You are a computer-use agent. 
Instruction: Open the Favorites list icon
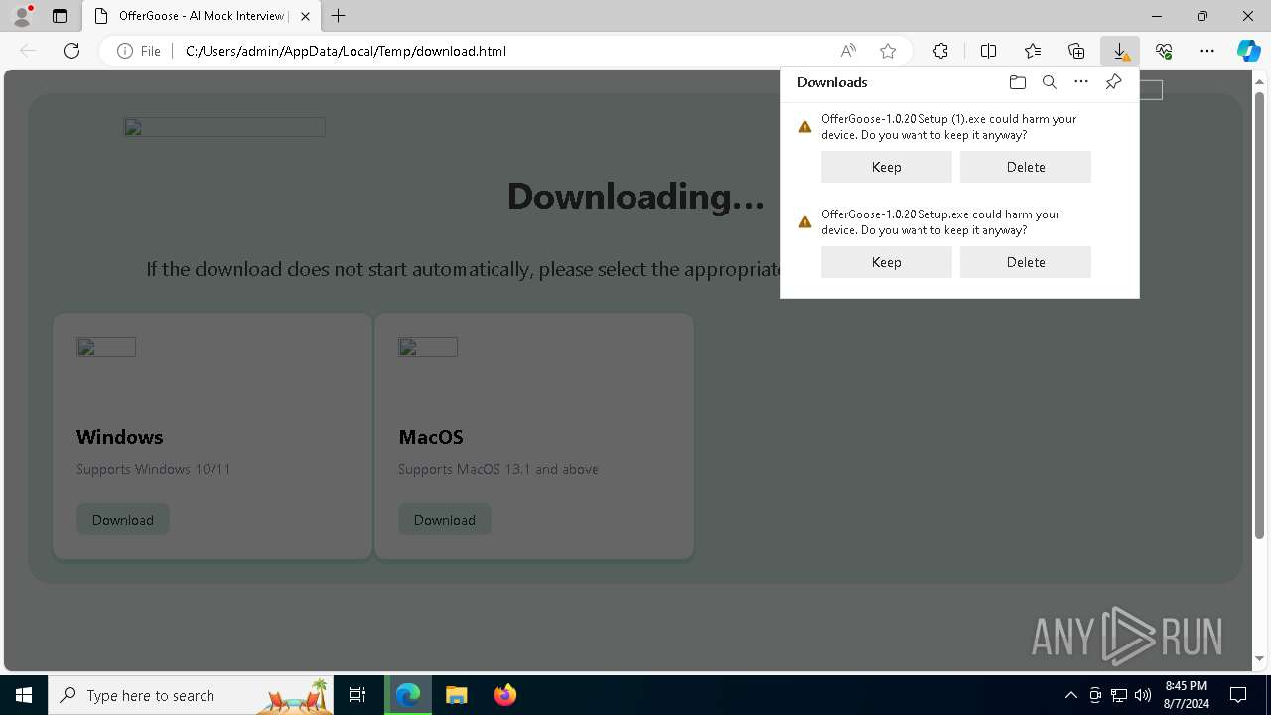[x=1033, y=51]
